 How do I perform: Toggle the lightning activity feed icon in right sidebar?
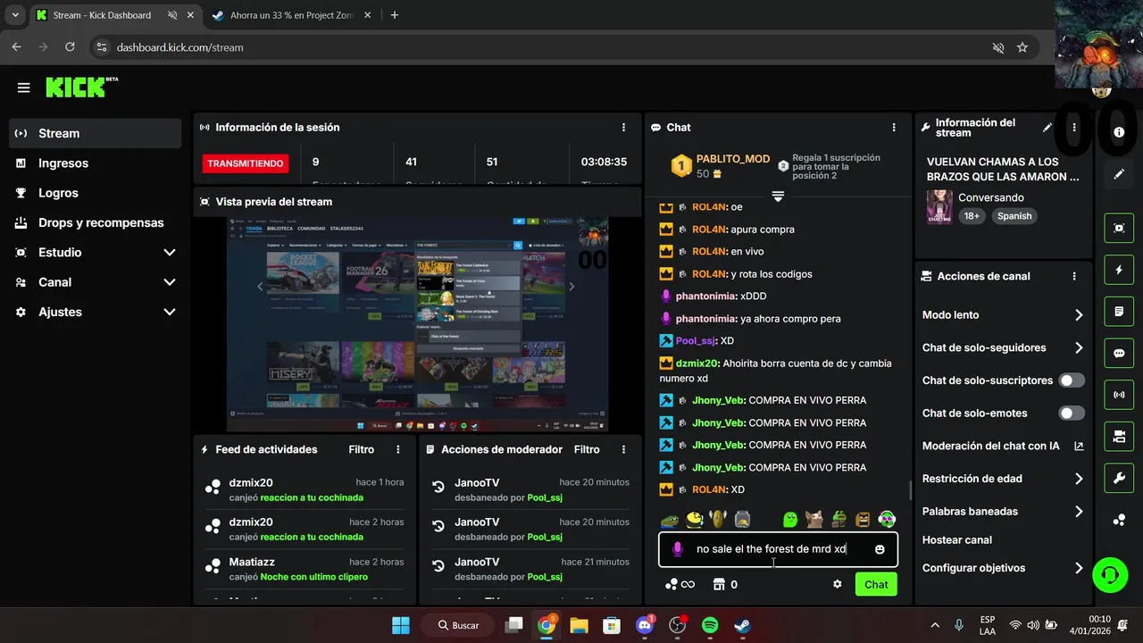pyautogui.click(x=1119, y=270)
